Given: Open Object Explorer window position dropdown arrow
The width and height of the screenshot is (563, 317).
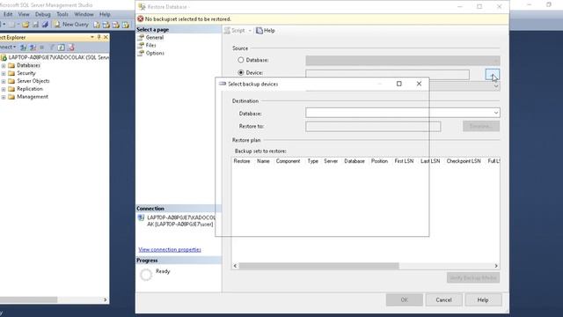Looking at the screenshot, I should tap(92, 37).
